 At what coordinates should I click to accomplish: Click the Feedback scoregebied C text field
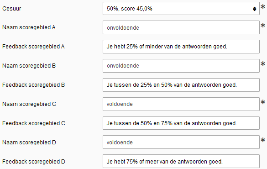(x=181, y=123)
